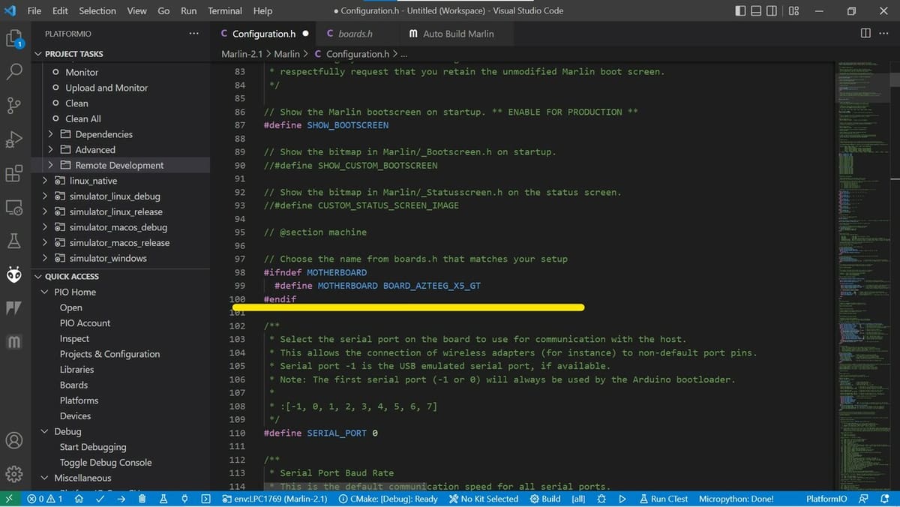Toggle secondary side bar visibility
This screenshot has height=507, width=900.
(x=773, y=11)
